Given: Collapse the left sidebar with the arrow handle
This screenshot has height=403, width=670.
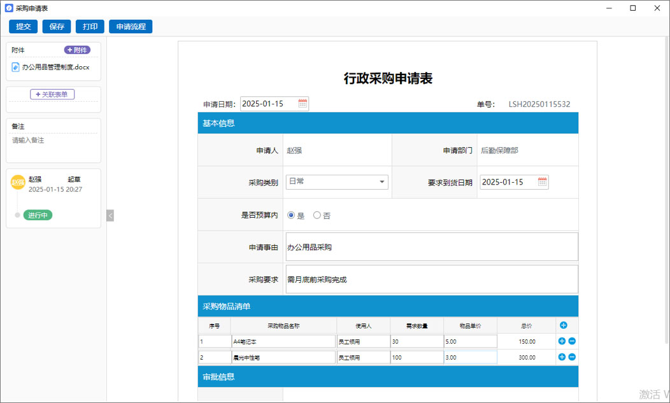Looking at the screenshot, I should [x=110, y=216].
